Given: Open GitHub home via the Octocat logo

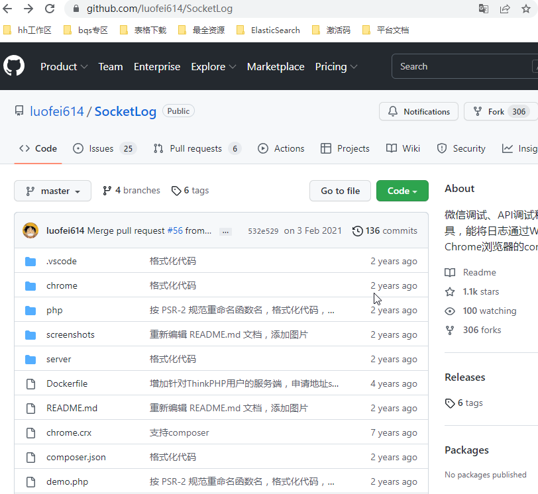Looking at the screenshot, I should (14, 66).
